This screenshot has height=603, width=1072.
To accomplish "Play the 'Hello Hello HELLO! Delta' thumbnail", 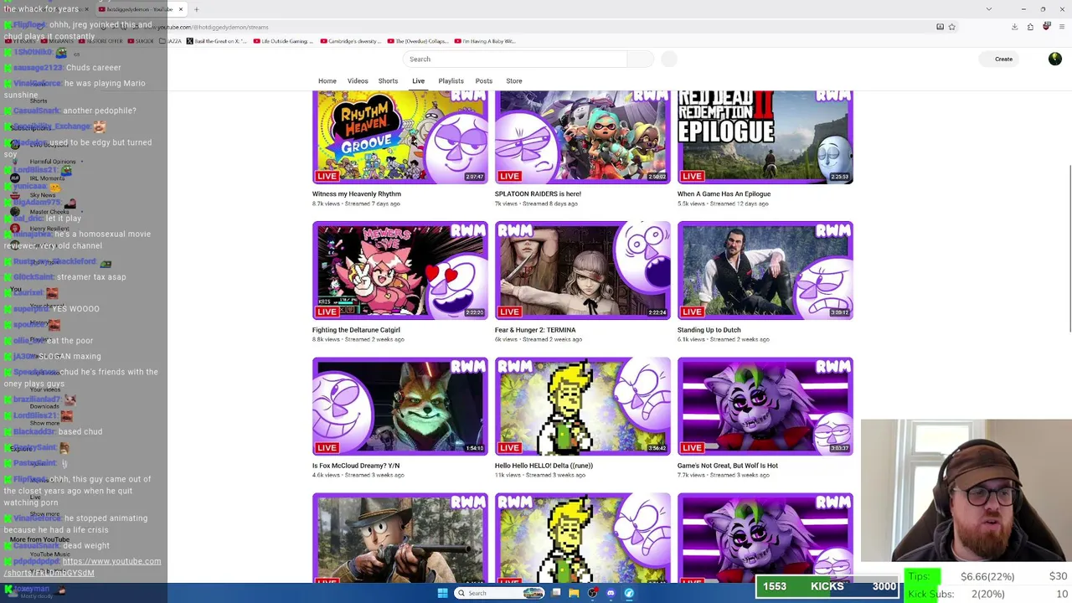I will pos(583,406).
